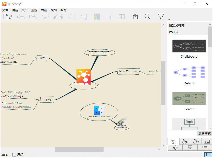
Task: Open search with magnifying glass
Action: coord(148,17)
